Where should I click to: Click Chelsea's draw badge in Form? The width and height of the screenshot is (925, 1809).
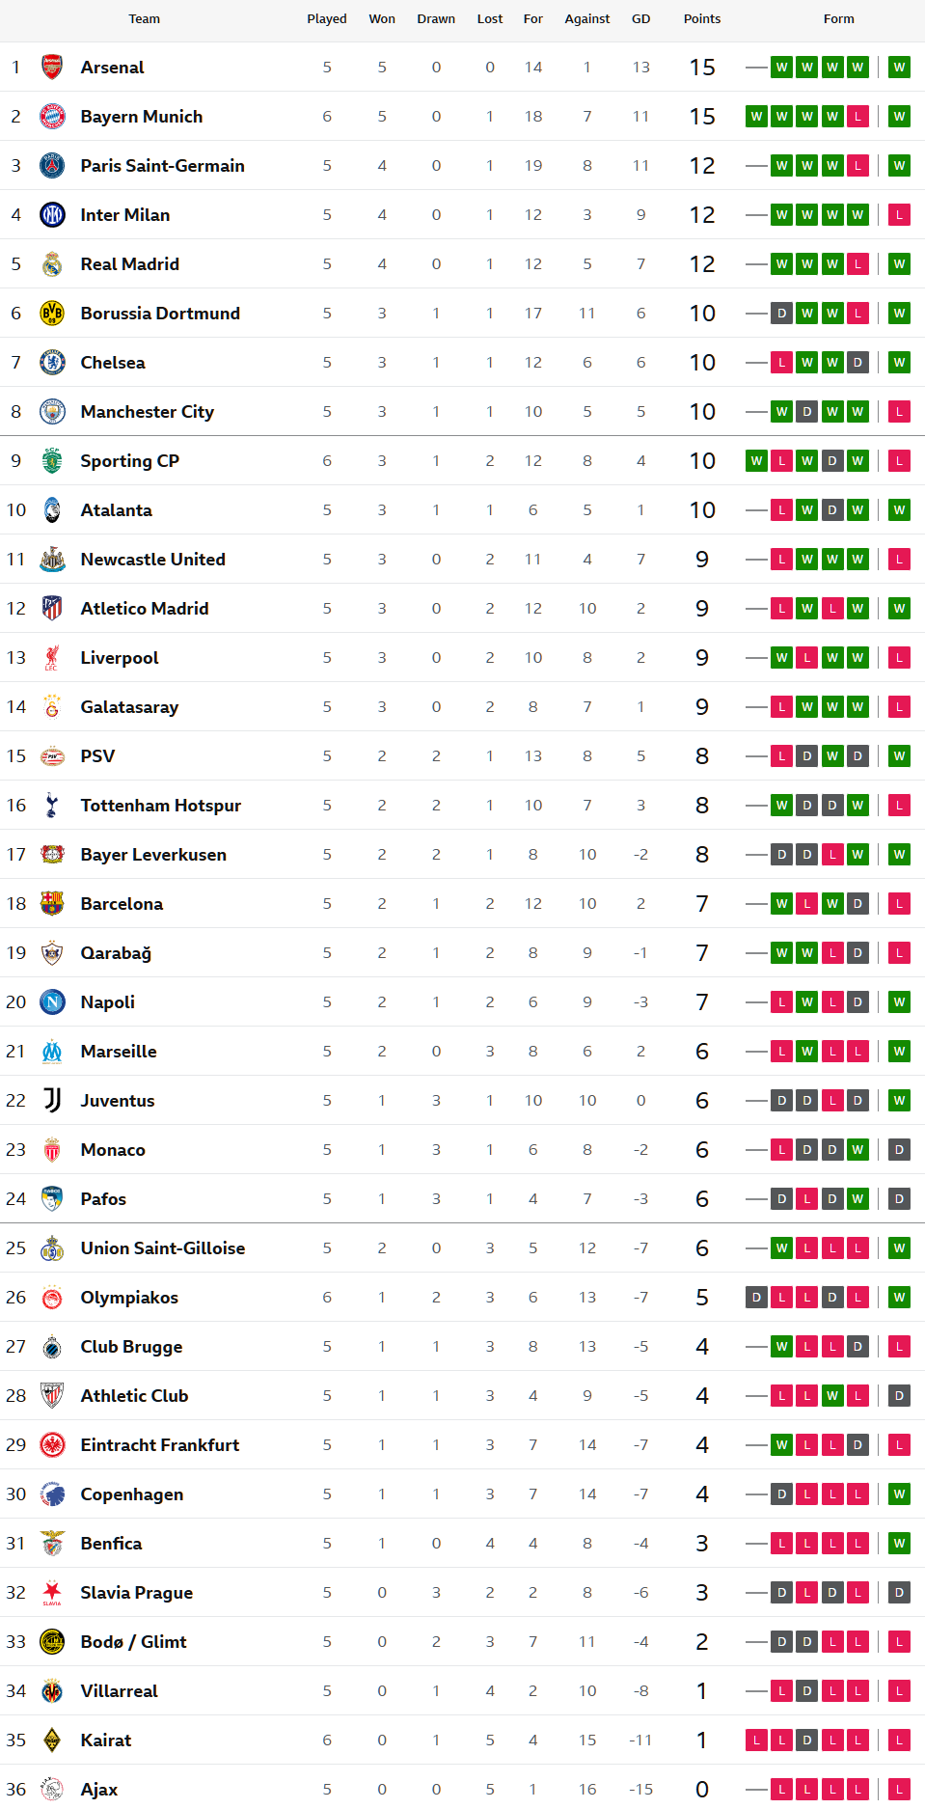(857, 363)
